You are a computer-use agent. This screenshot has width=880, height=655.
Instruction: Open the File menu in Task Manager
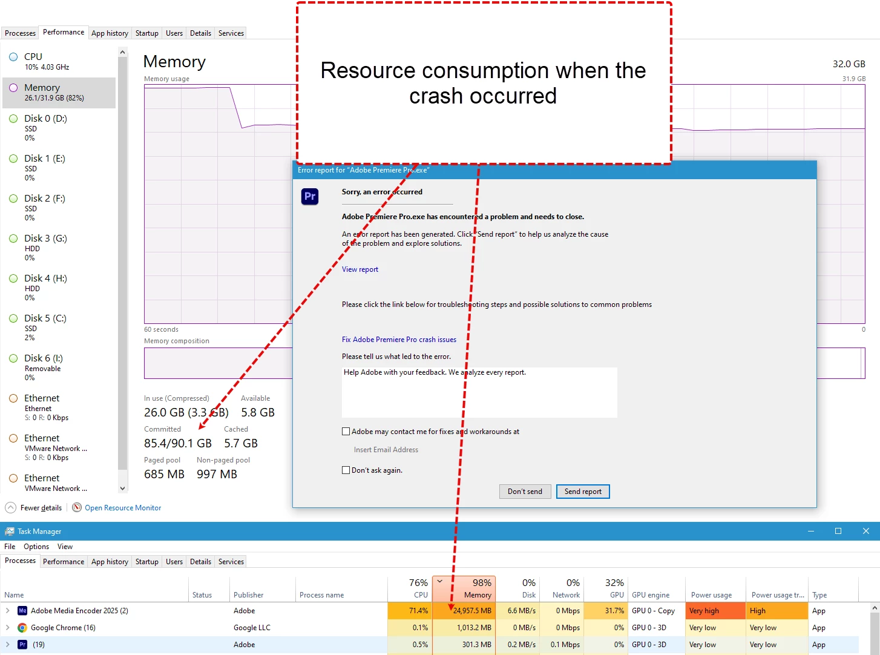click(x=10, y=547)
